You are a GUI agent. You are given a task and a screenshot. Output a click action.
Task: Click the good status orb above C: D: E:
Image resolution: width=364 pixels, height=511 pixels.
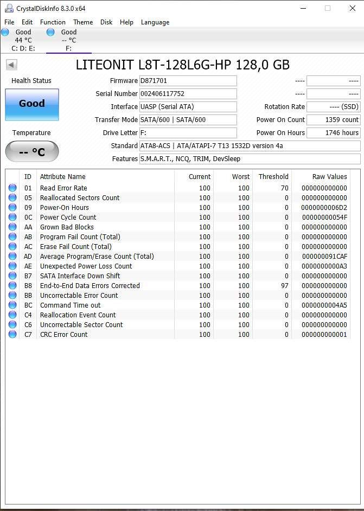tap(5, 32)
